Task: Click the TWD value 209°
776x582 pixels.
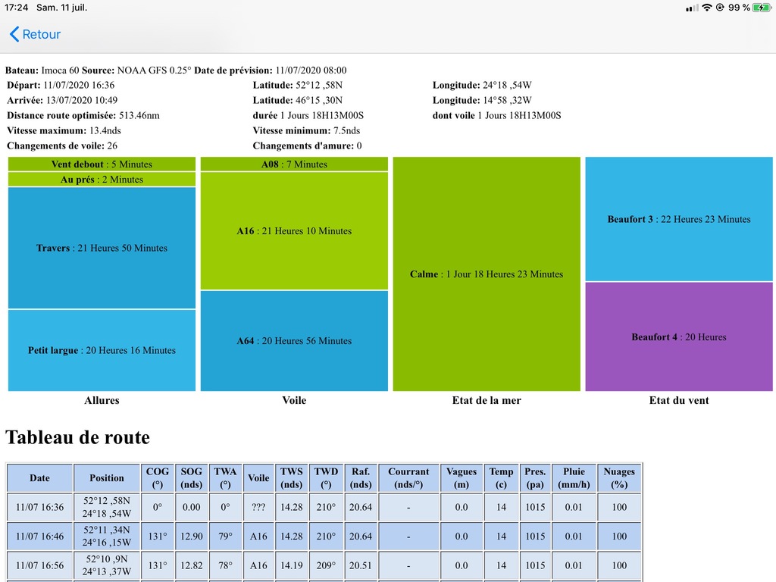Action: coord(326,565)
